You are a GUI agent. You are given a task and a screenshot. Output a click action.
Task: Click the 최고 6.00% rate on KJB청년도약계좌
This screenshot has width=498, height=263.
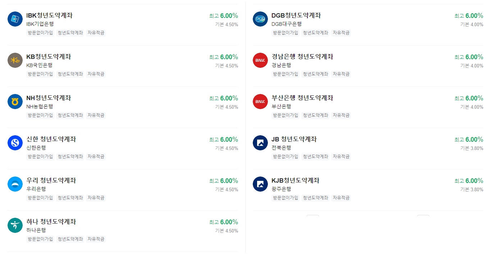click(469, 180)
